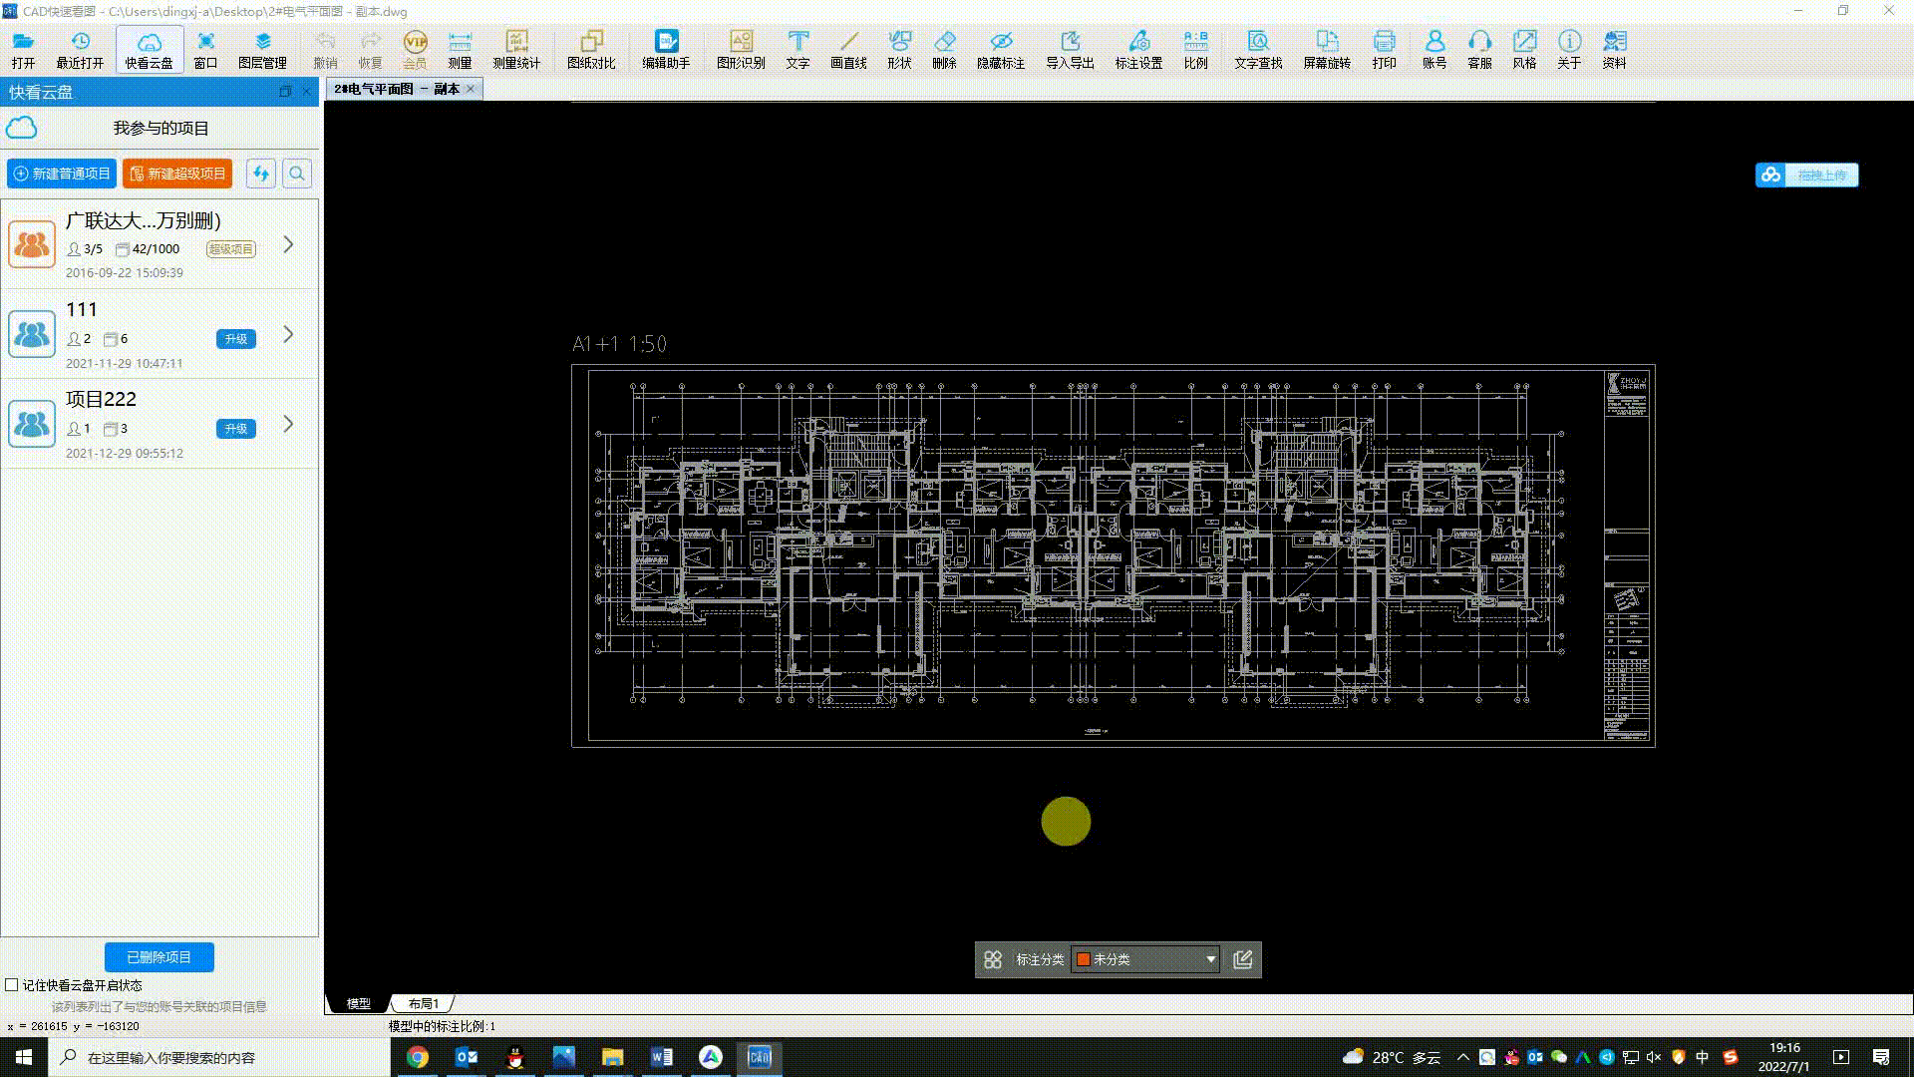
Task: Close the 快看云盘 panel
Action: pos(307,92)
